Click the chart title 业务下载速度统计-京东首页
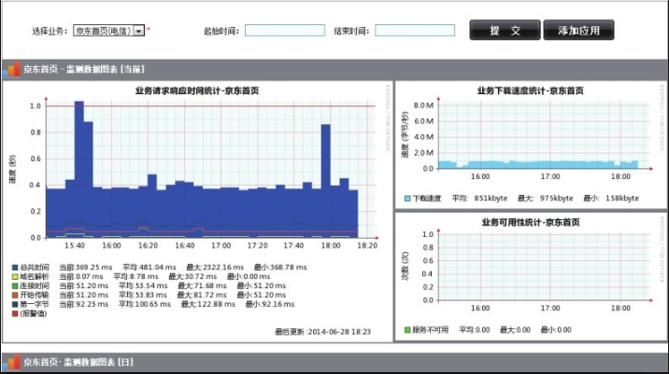Image resolution: width=669 pixels, height=374 pixels. [531, 90]
